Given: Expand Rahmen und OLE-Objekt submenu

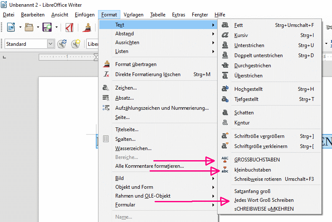Looking at the screenshot, I should pos(158,196).
